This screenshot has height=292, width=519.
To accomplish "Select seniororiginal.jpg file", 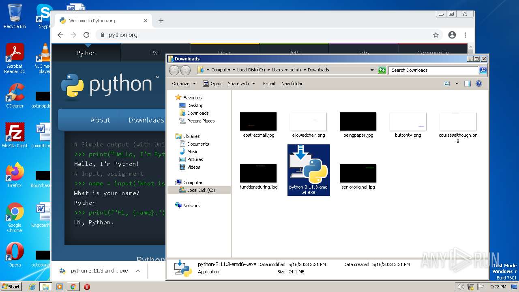I will click(358, 177).
